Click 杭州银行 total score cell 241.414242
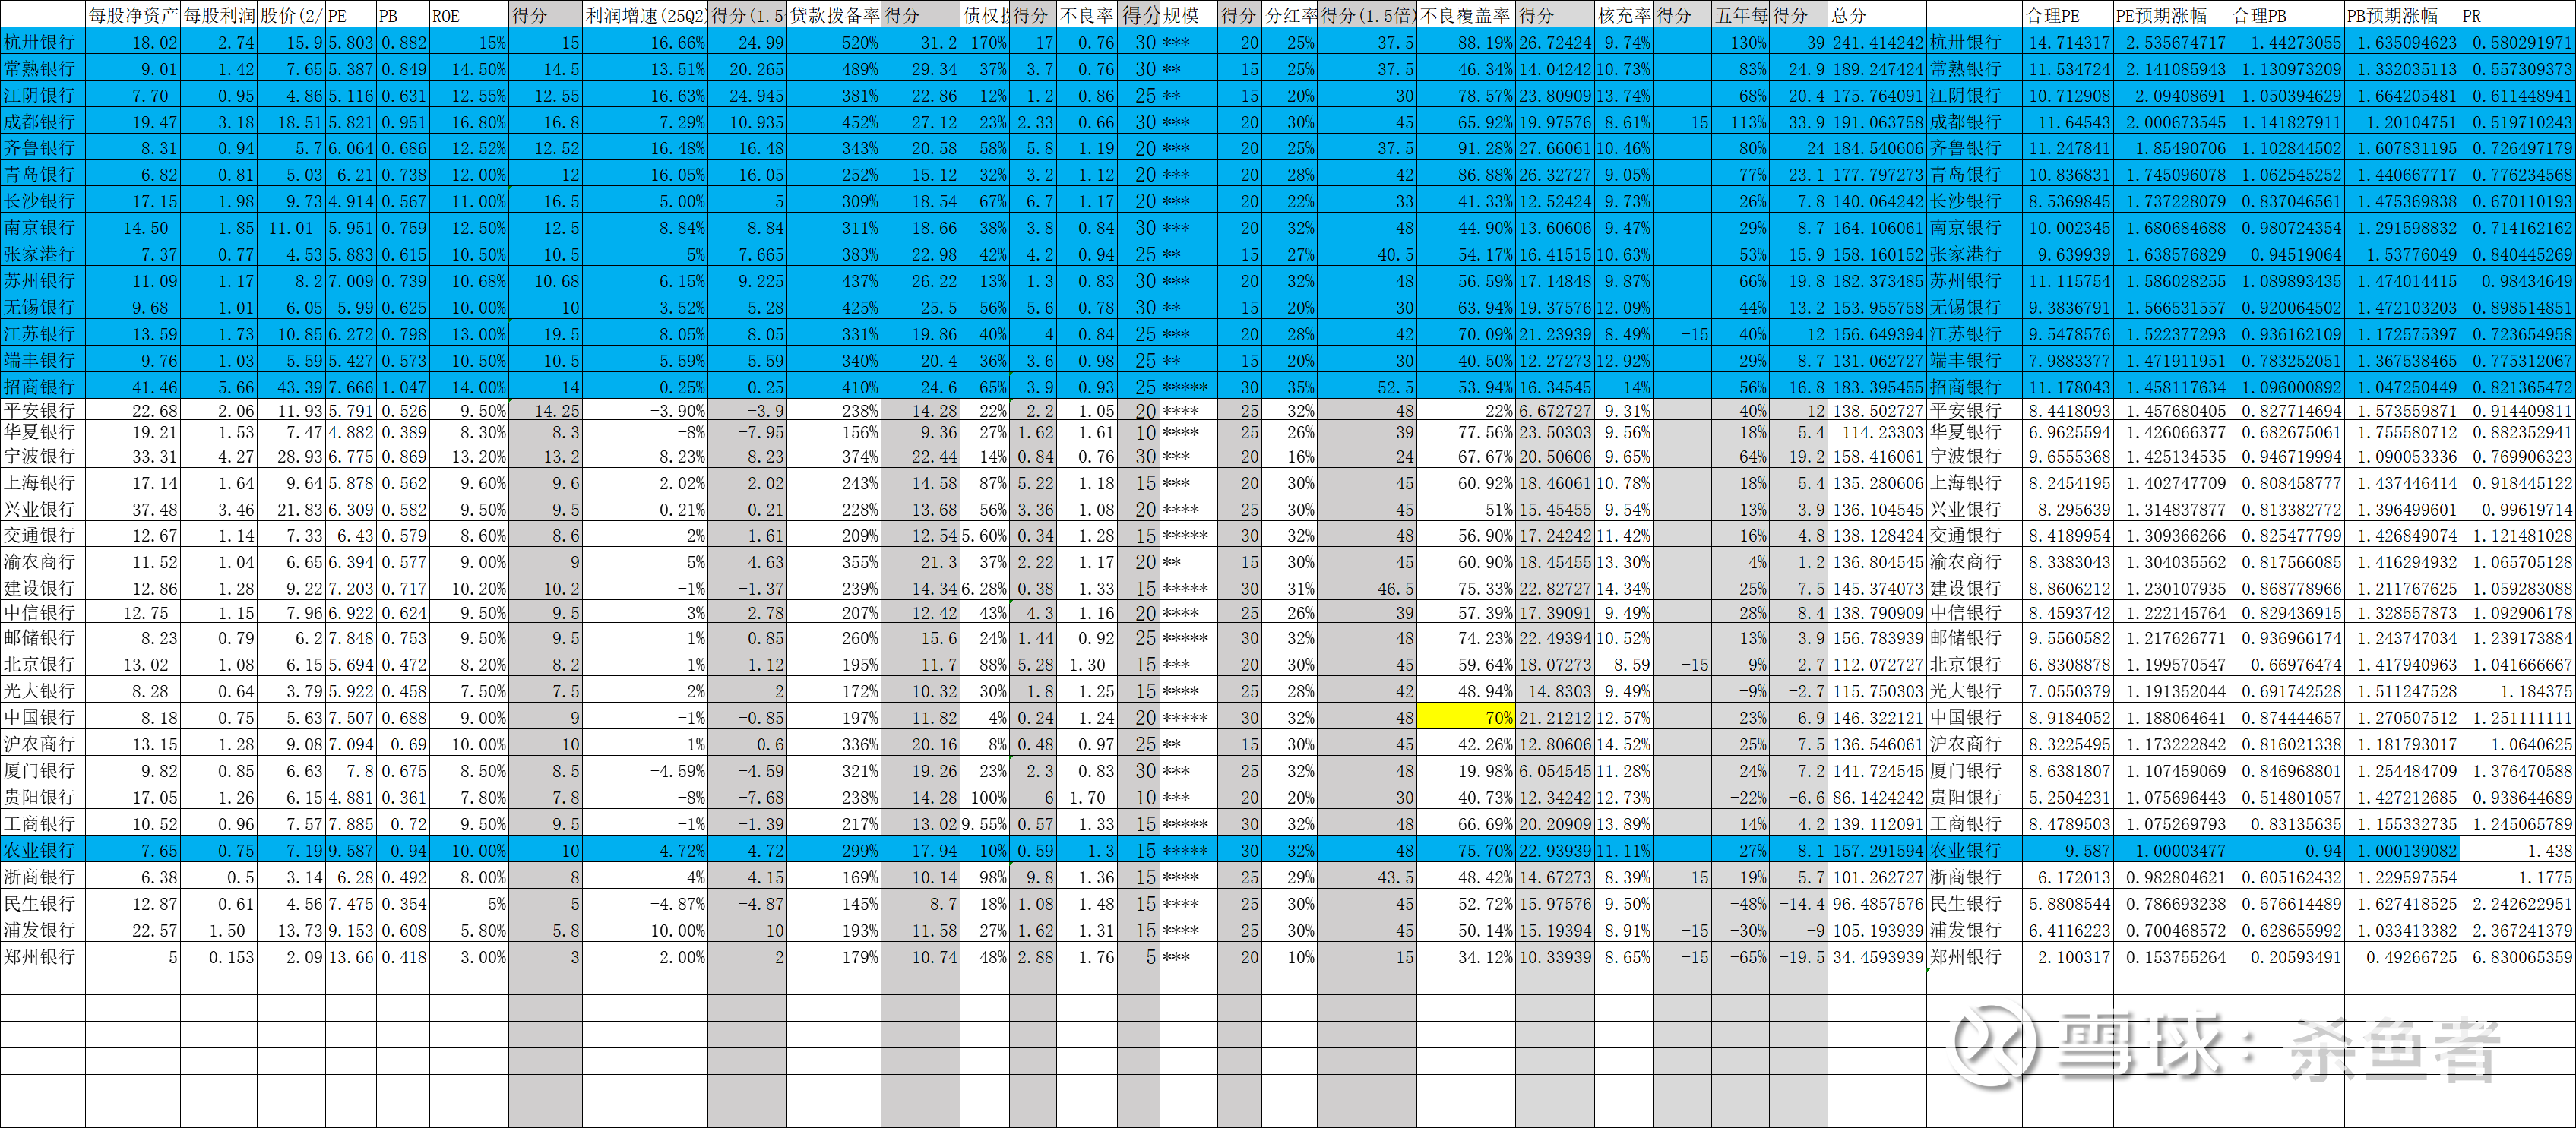 click(1876, 42)
